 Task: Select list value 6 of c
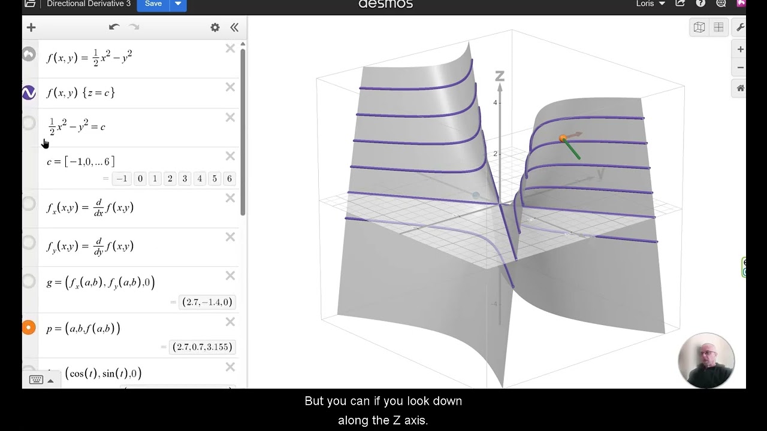point(229,178)
